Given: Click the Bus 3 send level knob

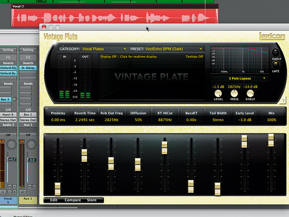Looking at the screenshot, I should 14,99.
